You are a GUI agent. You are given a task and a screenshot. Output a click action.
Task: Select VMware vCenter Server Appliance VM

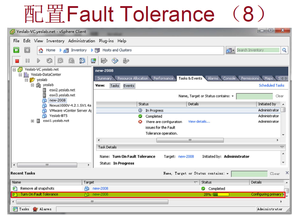coord(70,111)
